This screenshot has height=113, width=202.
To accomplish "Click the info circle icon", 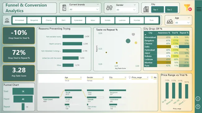I will (x=198, y=99).
